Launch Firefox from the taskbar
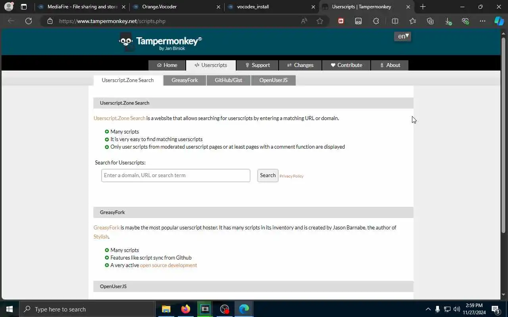This screenshot has height=317, width=508. [185, 309]
